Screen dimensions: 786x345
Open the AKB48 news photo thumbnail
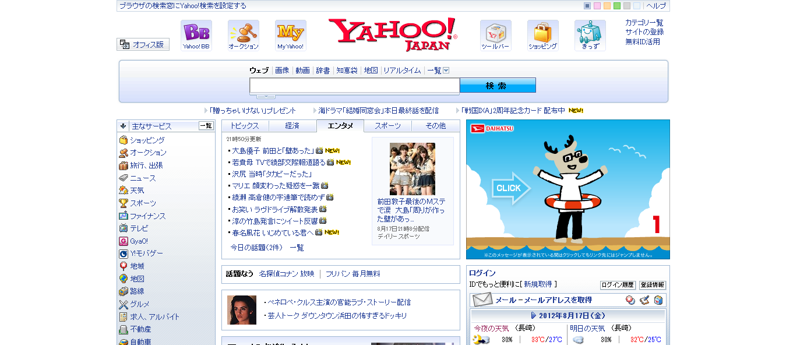coord(413,169)
